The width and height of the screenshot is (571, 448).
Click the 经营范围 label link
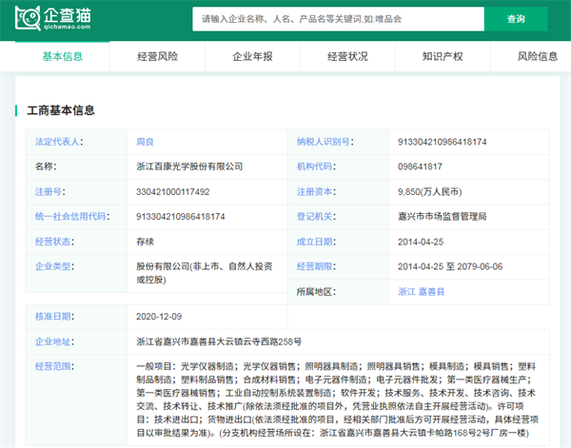(52, 366)
